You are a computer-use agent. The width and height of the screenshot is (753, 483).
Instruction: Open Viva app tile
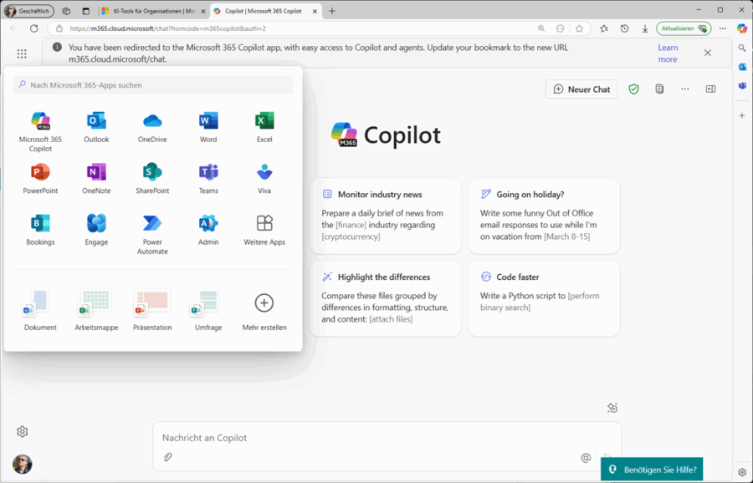tap(264, 179)
